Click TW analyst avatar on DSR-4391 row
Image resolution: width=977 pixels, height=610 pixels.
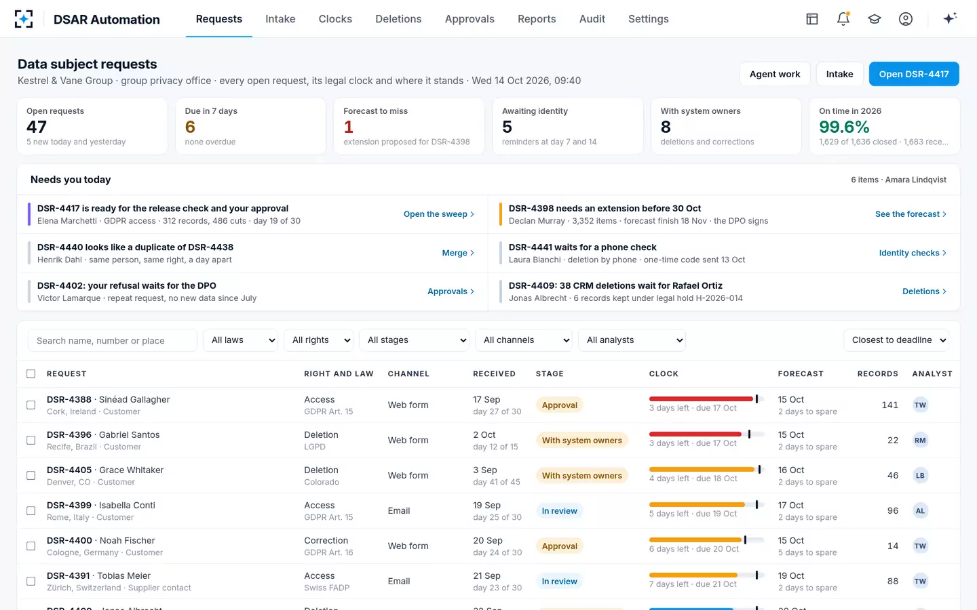[920, 582]
